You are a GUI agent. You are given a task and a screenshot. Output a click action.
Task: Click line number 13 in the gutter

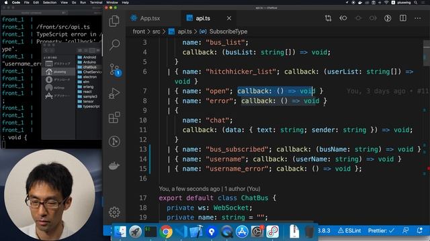[x=143, y=149]
